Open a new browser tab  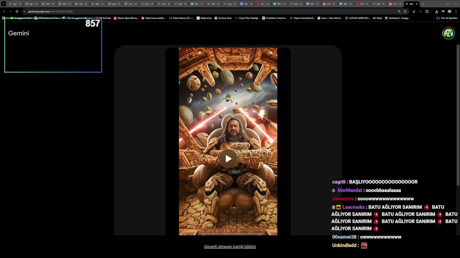[x=423, y=4]
